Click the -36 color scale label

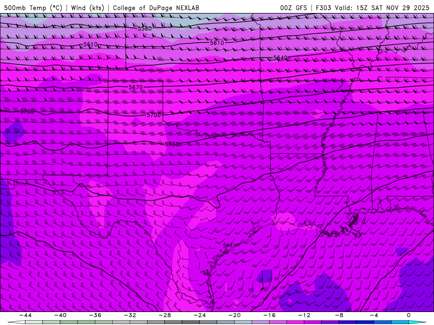(x=95, y=315)
